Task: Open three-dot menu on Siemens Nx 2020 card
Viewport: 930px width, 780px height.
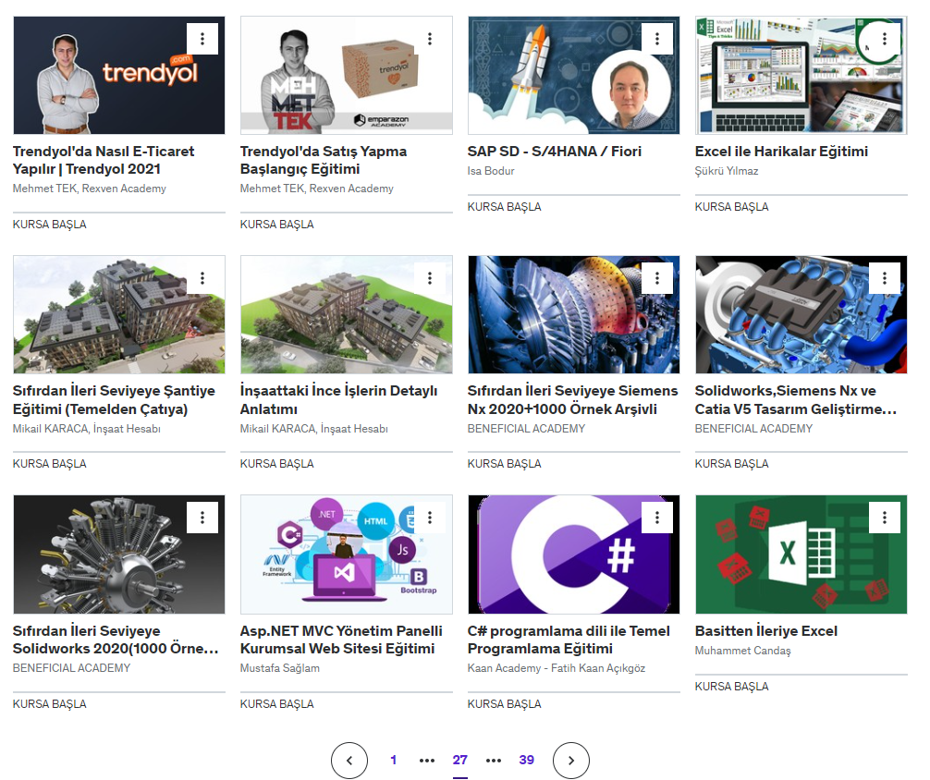Action: [657, 278]
